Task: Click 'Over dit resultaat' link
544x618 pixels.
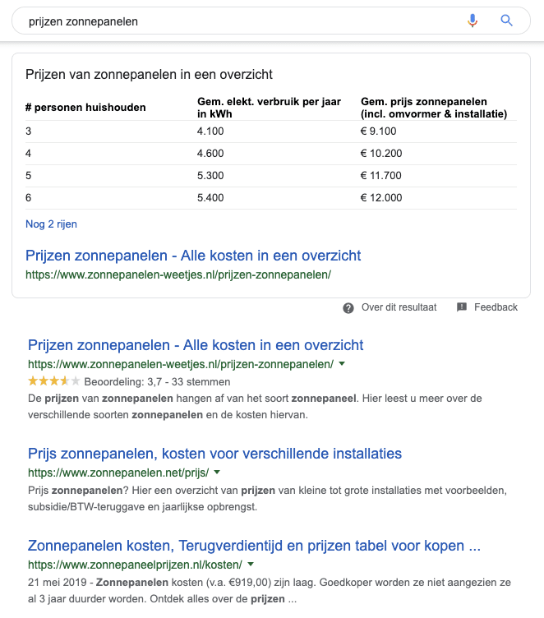Action: click(x=399, y=307)
